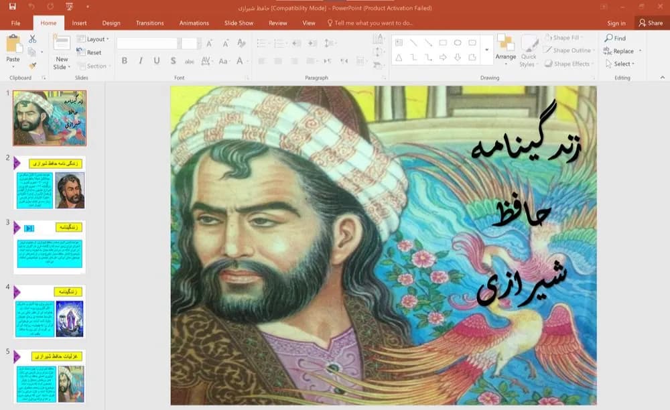Select the Rectangle shape in gallery
The image size is (670, 410).
(443, 43)
